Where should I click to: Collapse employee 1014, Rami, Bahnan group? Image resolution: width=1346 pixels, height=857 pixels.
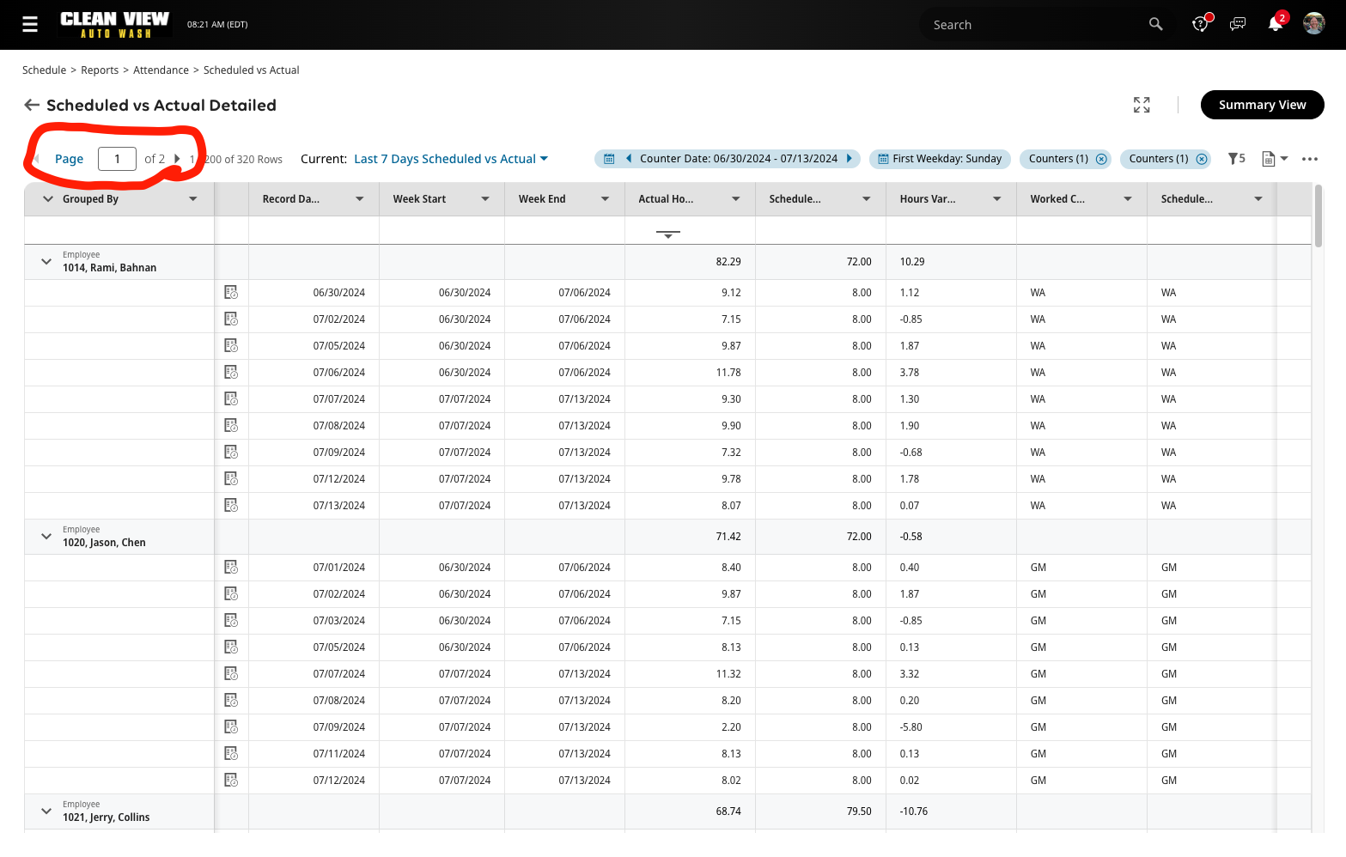pos(46,262)
